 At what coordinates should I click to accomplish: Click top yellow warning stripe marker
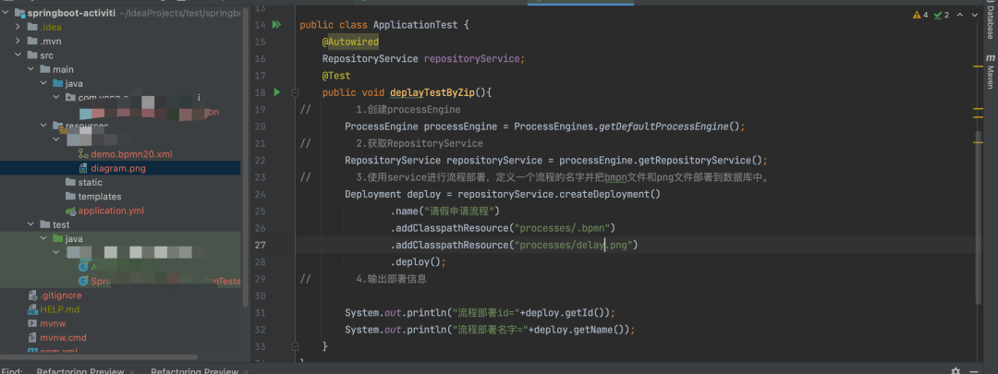pos(979,66)
